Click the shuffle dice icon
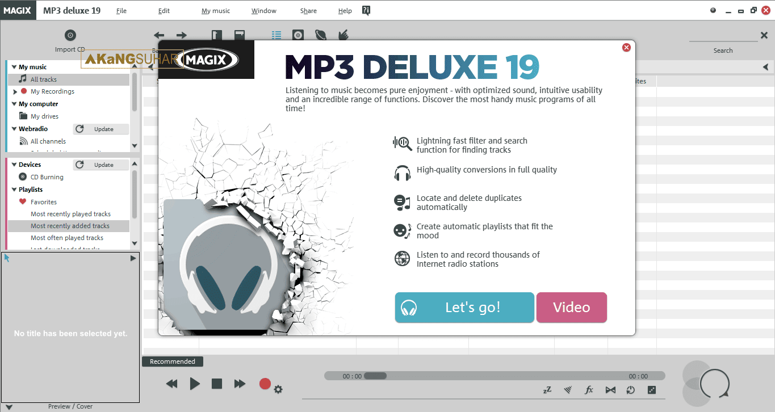This screenshot has width=775, height=412. pyautogui.click(x=652, y=390)
